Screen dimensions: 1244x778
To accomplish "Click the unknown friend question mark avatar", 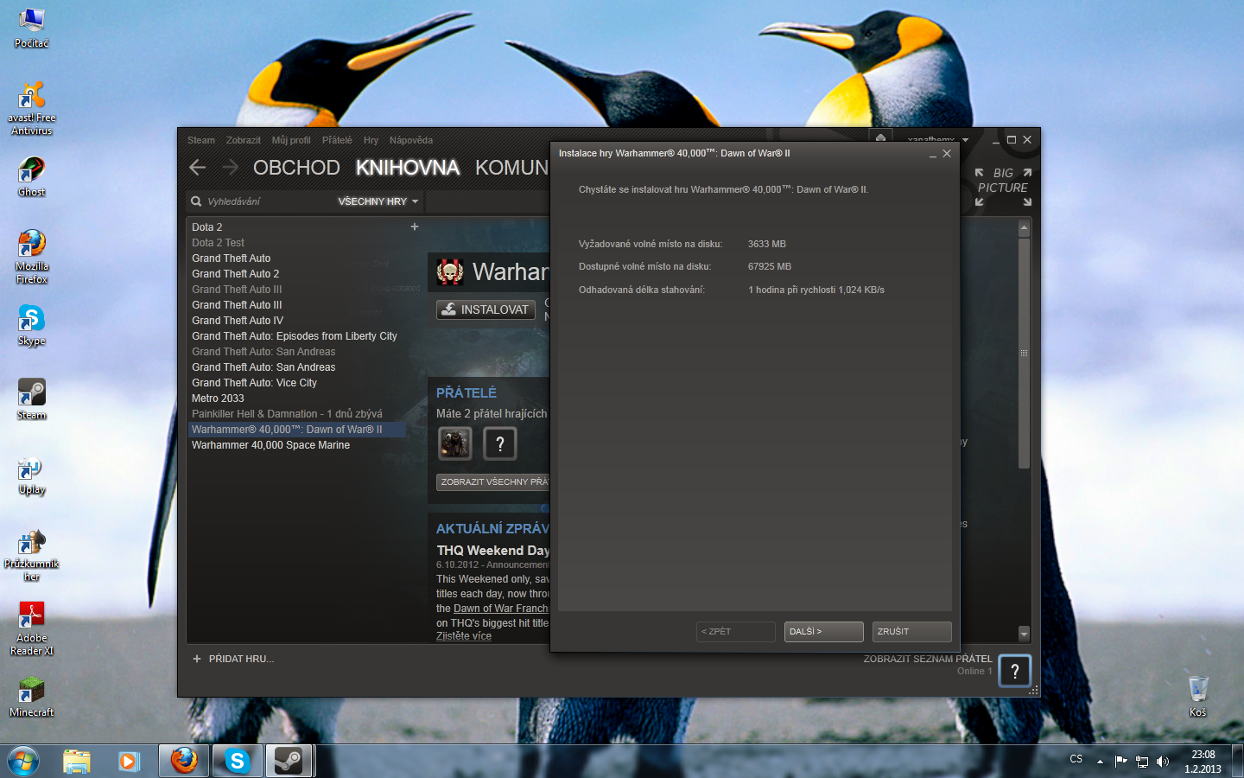I will [499, 443].
